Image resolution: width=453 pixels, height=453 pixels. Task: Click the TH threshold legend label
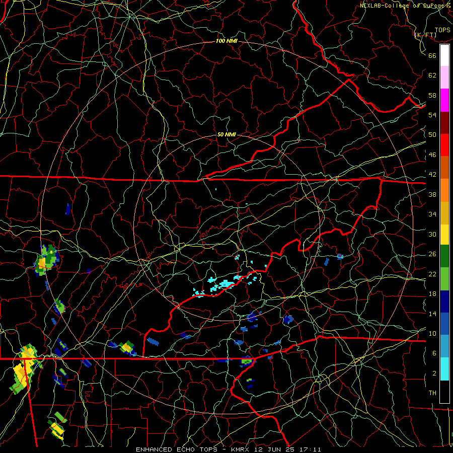[432, 393]
